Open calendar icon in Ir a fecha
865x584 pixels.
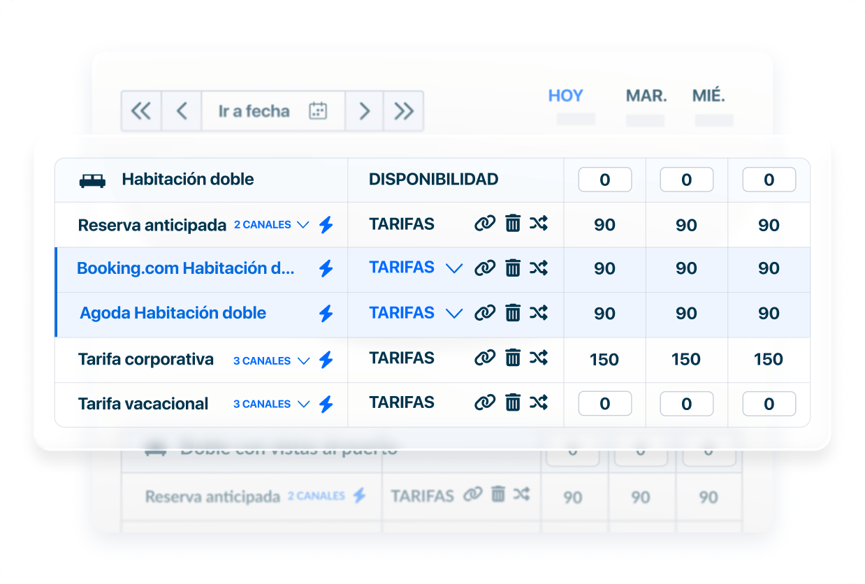[x=318, y=111]
